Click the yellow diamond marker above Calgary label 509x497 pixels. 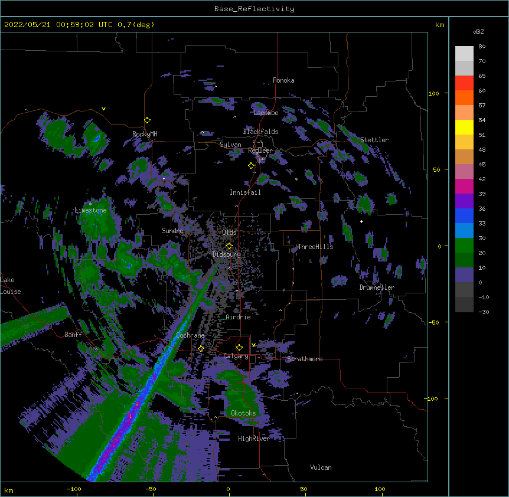pyautogui.click(x=239, y=348)
